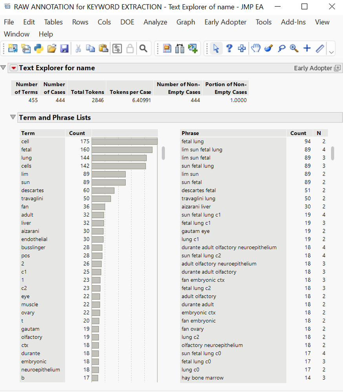This screenshot has height=392, width=343.
Task: Select the Arrow pointer tool
Action: tap(216, 48)
